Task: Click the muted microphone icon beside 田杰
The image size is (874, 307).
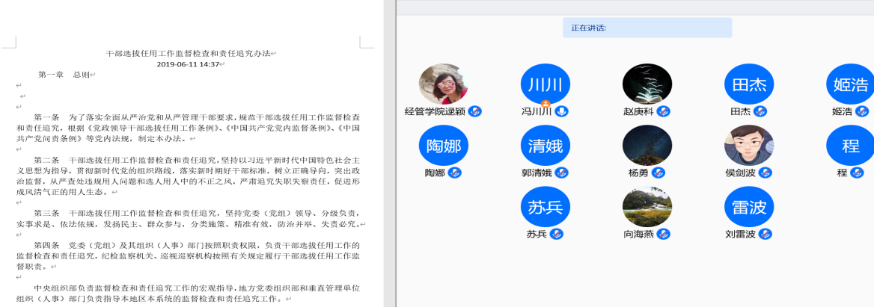Action: pyautogui.click(x=760, y=111)
